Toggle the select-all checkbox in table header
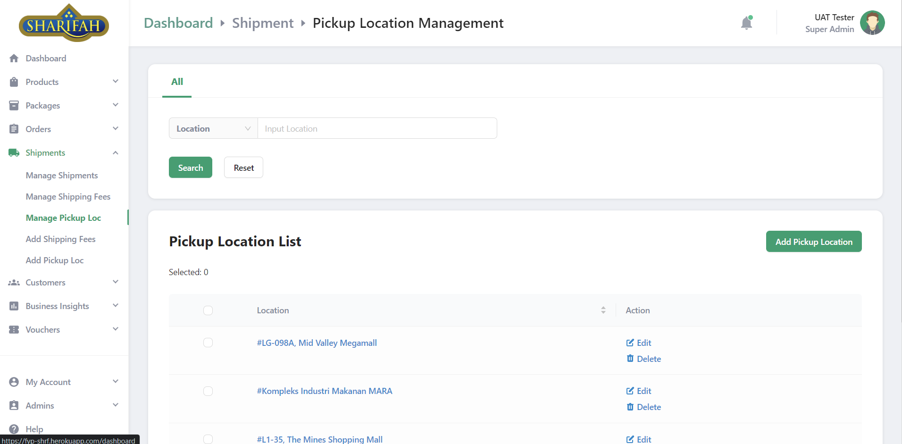The height and width of the screenshot is (444, 902). point(208,310)
